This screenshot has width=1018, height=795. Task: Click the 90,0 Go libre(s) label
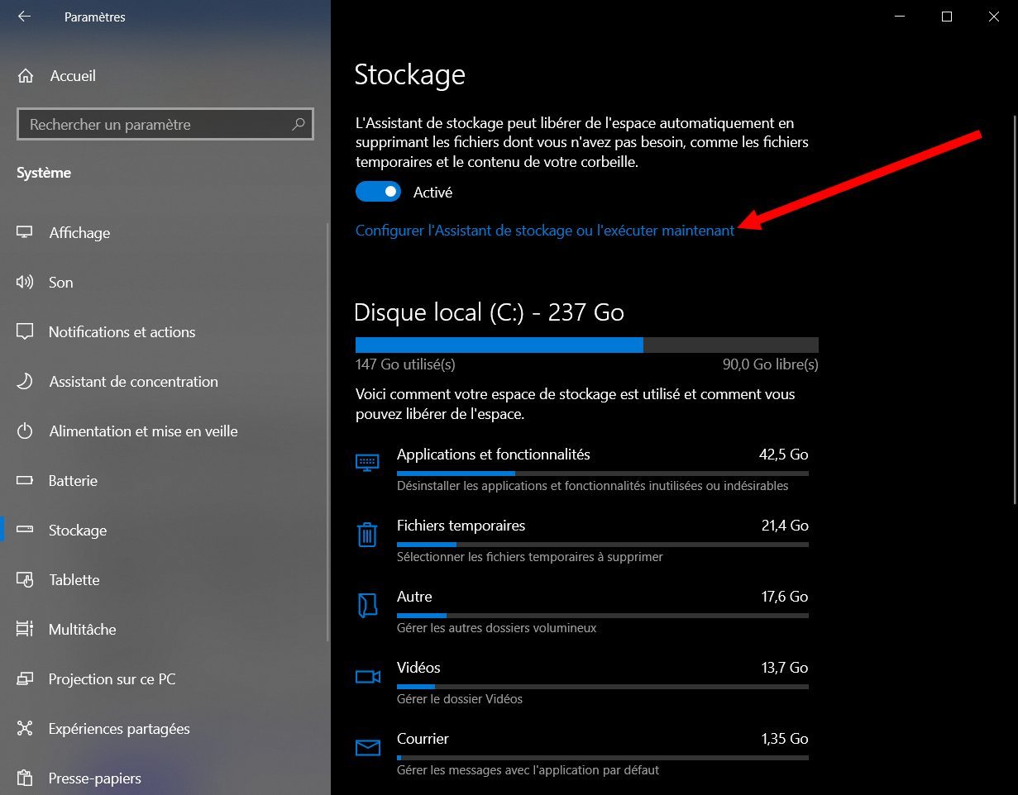[x=771, y=364]
